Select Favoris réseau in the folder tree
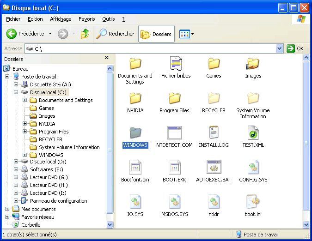312x241 pixels. (x=38, y=217)
